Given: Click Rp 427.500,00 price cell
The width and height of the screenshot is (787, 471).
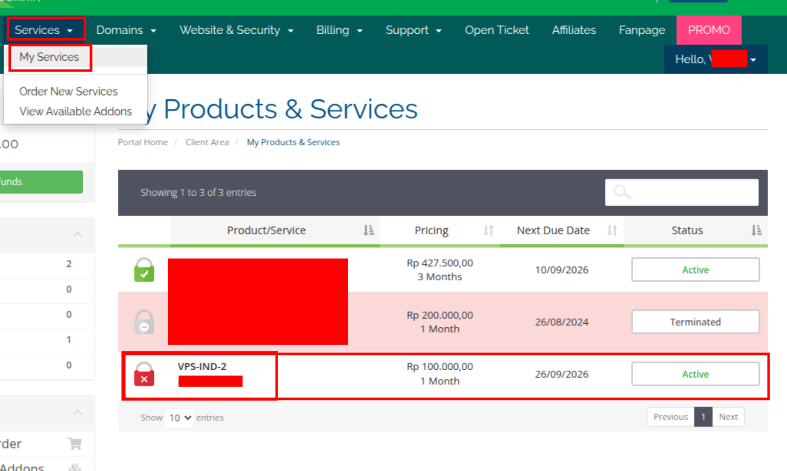Looking at the screenshot, I should pyautogui.click(x=440, y=263).
